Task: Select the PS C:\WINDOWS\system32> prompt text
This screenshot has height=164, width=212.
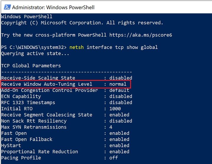Action: pos(34,47)
